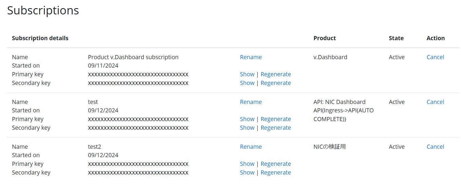Regenerate primary key of v.Dashboard subscription

point(276,74)
